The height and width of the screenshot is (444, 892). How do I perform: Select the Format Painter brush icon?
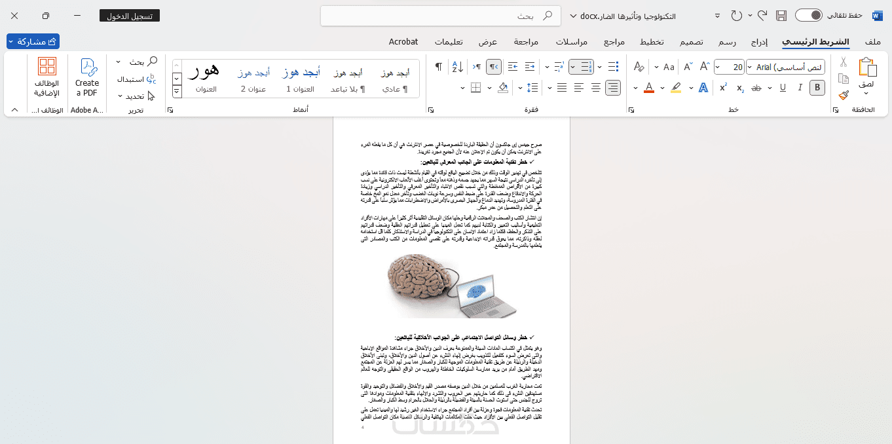tap(844, 94)
